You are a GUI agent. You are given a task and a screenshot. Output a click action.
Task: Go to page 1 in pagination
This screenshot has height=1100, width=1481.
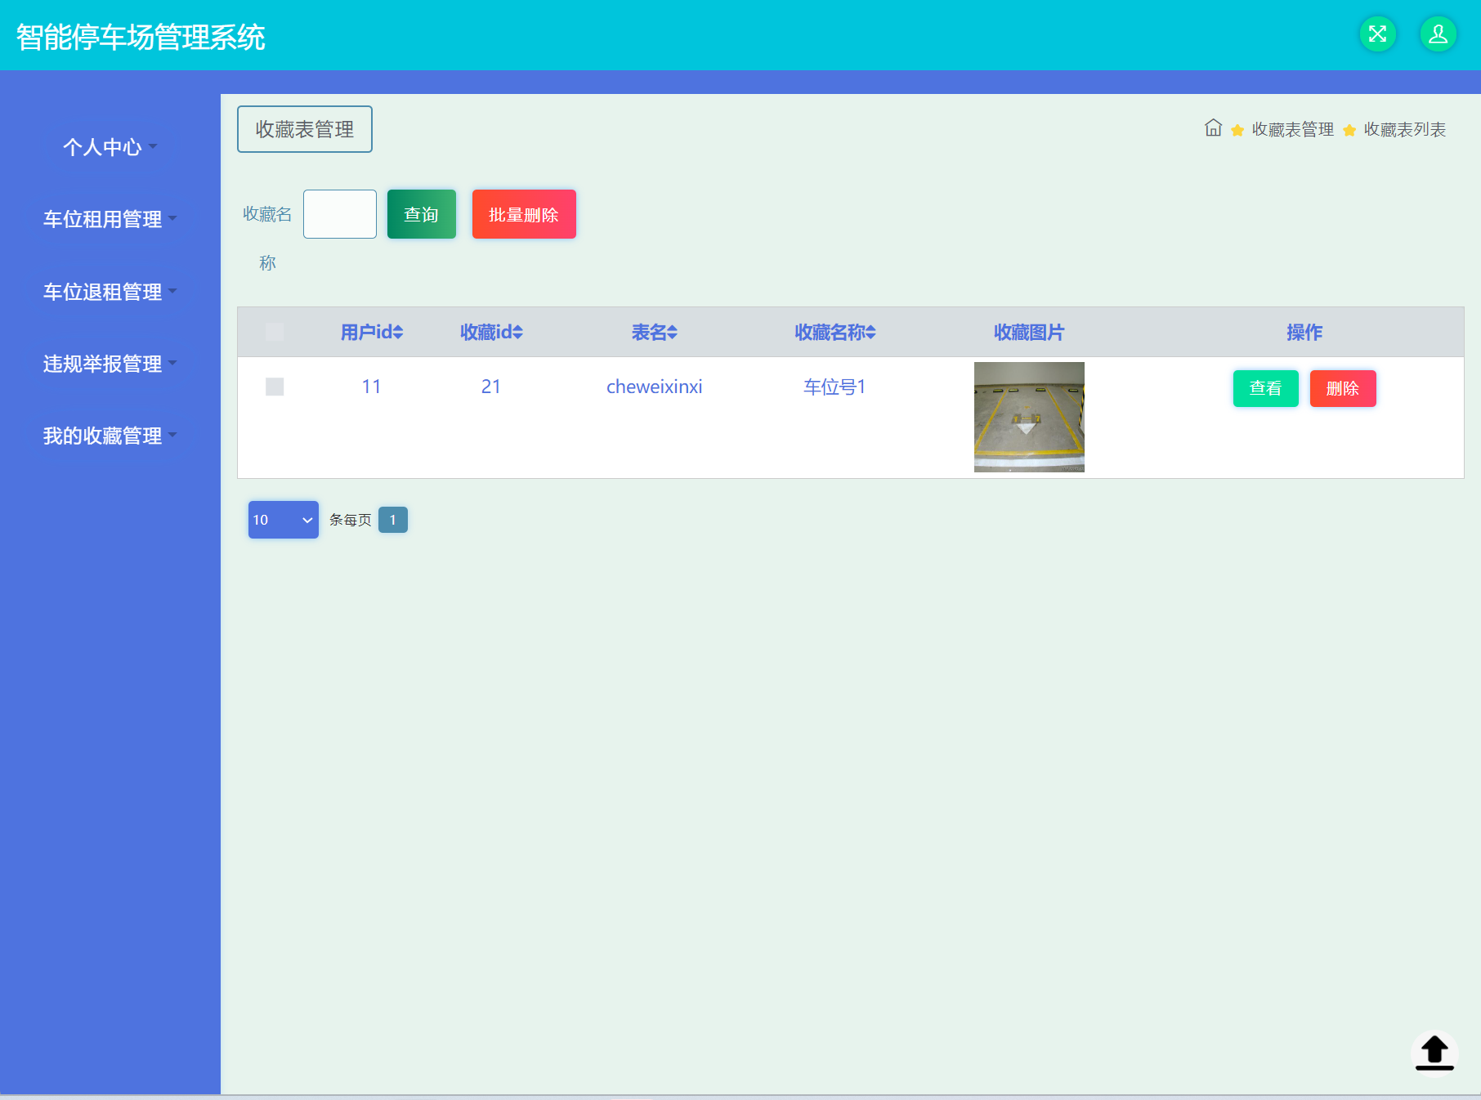coord(393,520)
